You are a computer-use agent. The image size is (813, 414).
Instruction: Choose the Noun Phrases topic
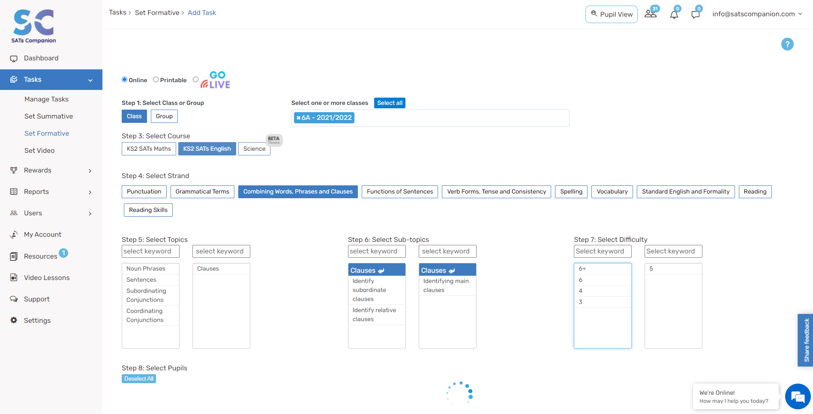pos(150,269)
